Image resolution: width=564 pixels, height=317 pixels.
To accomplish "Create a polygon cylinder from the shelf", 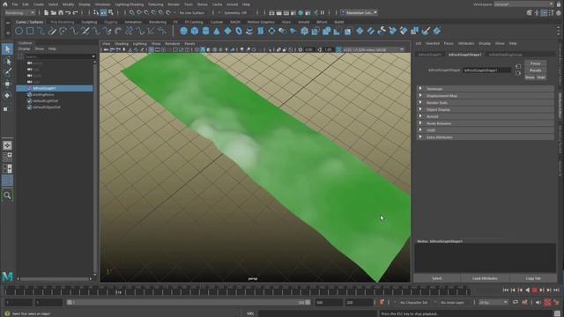I will (x=205, y=31).
